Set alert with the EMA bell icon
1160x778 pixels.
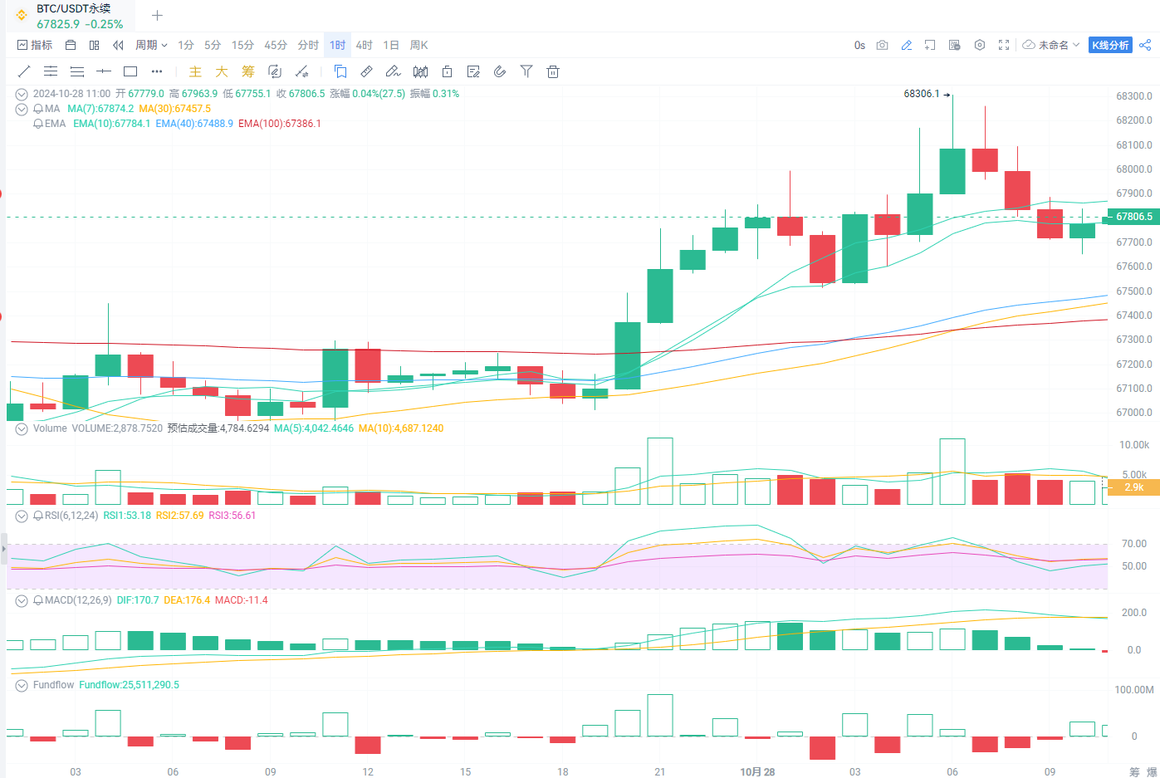click(38, 125)
